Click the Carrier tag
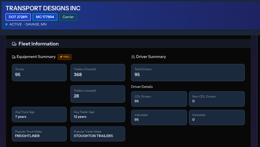Screen dimensions: 260x147 coord(68,17)
